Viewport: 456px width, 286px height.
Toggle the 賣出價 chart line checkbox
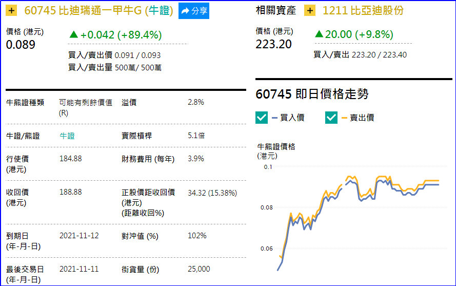pos(331,118)
